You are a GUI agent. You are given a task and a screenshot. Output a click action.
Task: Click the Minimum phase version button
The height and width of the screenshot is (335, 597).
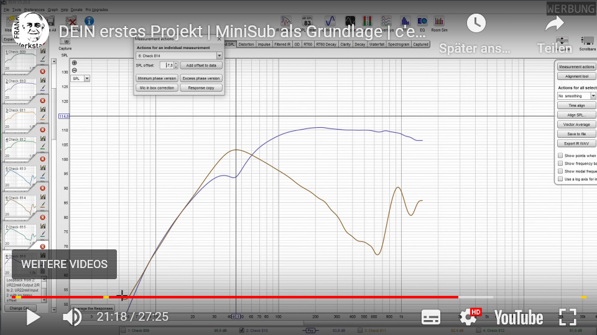coord(157,78)
